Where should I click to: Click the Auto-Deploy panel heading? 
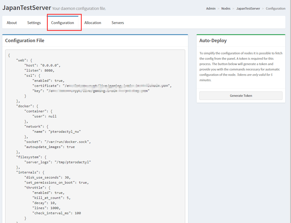click(x=213, y=40)
